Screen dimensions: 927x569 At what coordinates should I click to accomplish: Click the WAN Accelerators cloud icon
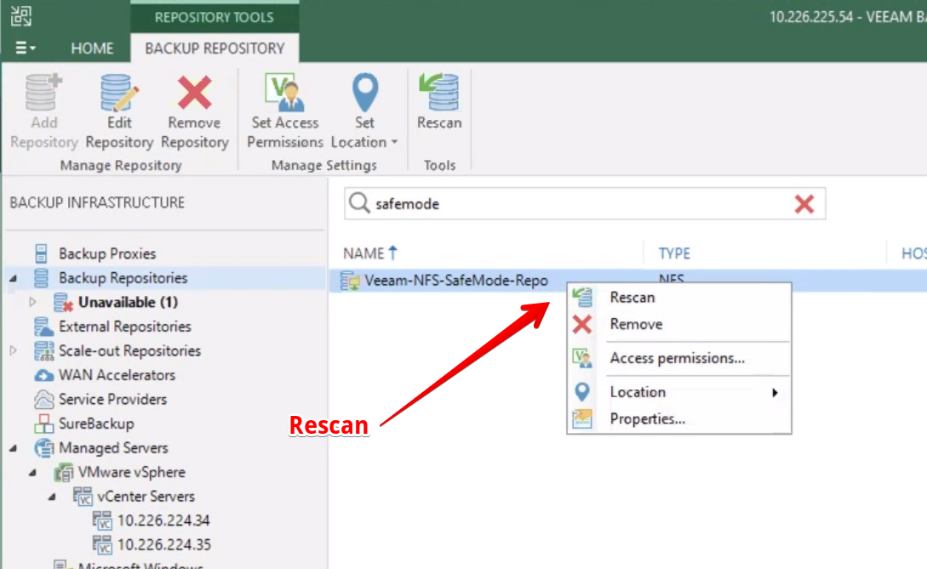pyautogui.click(x=43, y=375)
